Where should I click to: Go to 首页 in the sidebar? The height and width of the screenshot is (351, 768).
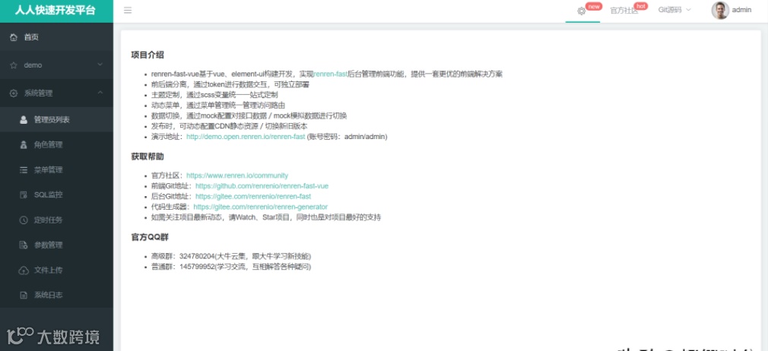click(56, 37)
